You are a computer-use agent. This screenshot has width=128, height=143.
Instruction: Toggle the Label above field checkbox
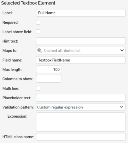[x=38, y=32]
